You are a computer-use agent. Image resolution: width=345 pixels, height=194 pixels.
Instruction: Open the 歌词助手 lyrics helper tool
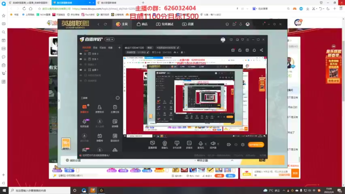(x=115, y=138)
